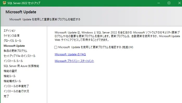Click the subtitle about 重要な更新プログラム
This screenshot has width=182, height=103.
tap(45, 19)
